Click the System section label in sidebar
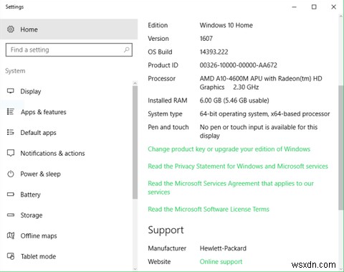Screen dimensions: 344x272 pos(15,71)
